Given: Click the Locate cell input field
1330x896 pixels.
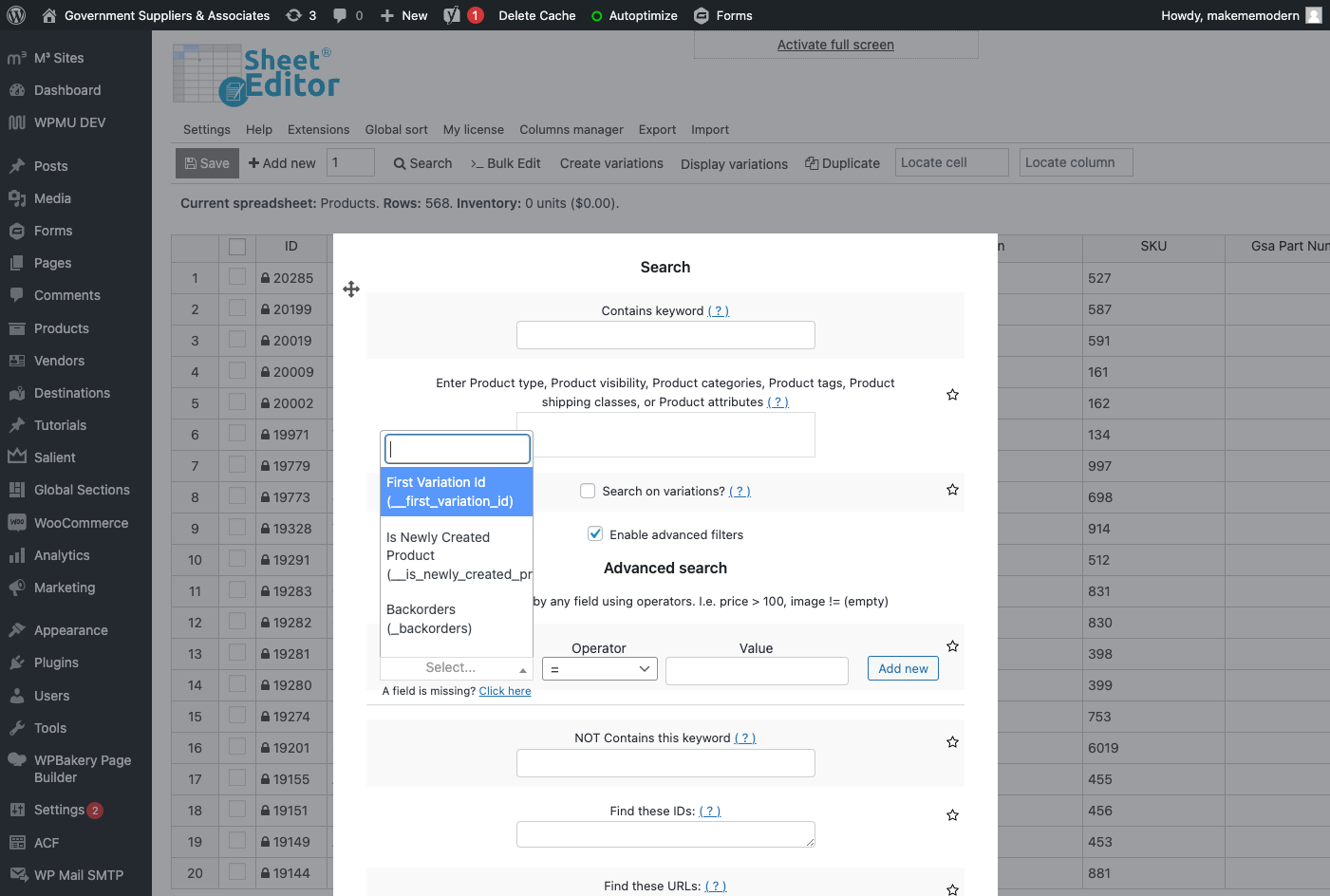Looking at the screenshot, I should click(x=951, y=162).
